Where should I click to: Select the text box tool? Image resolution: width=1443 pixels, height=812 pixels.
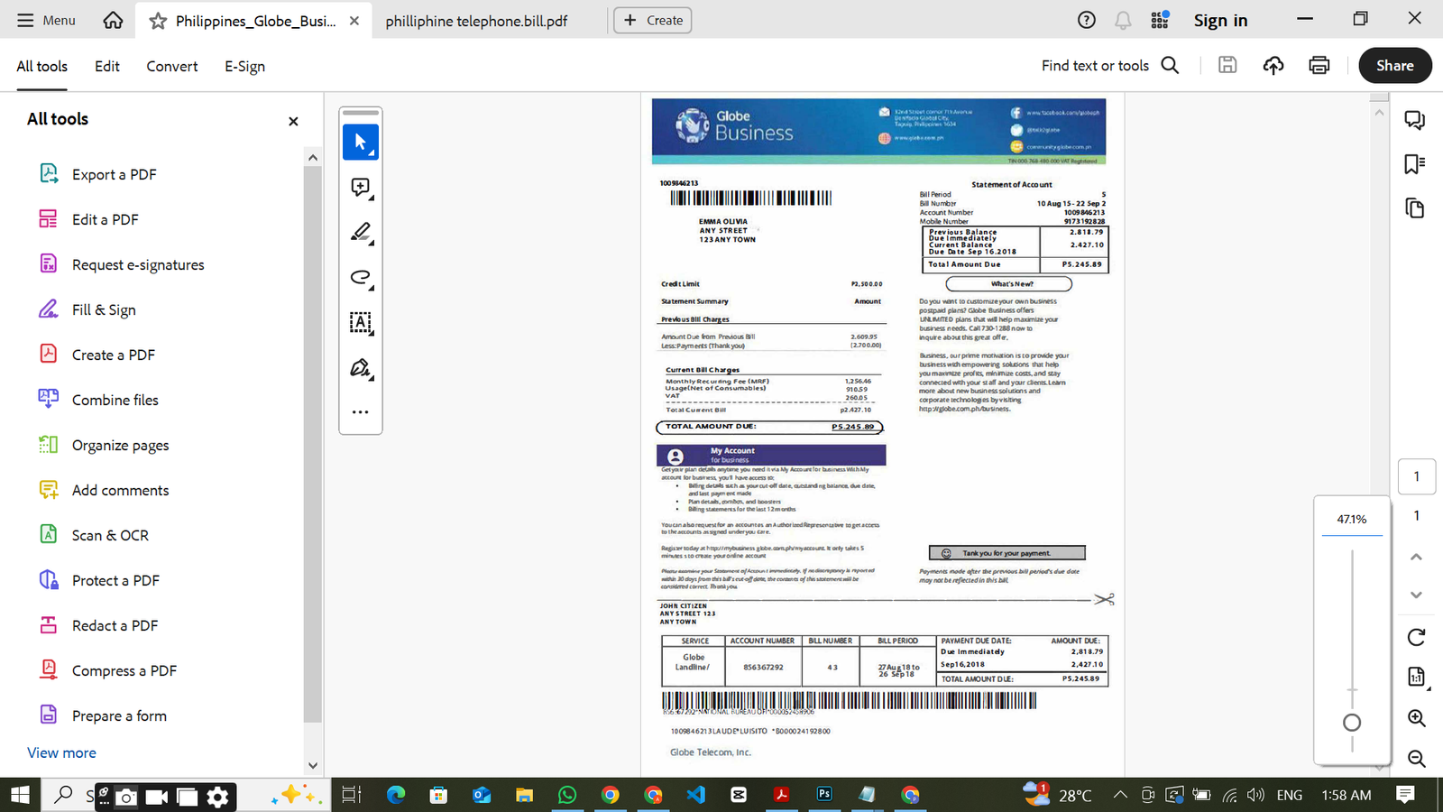[360, 323]
